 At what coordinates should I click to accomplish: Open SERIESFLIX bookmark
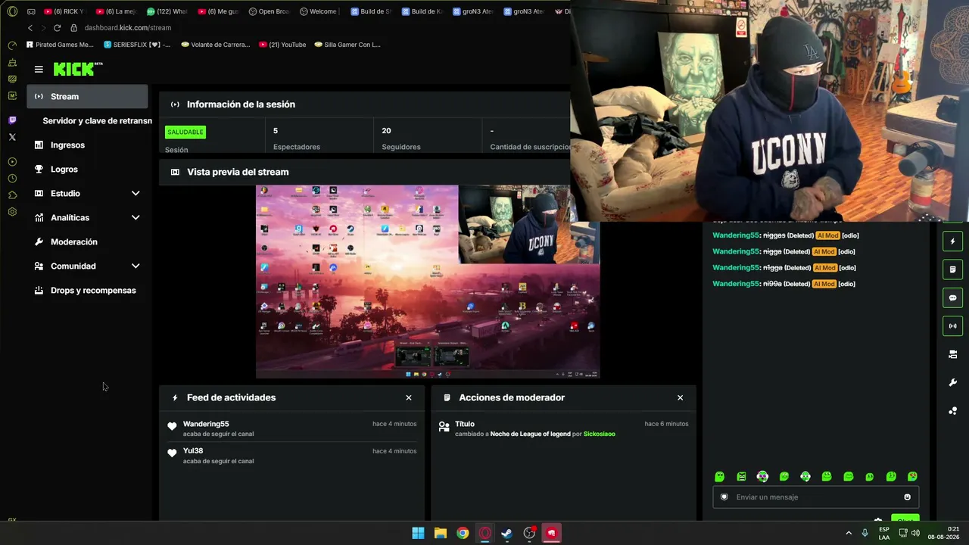pos(137,45)
